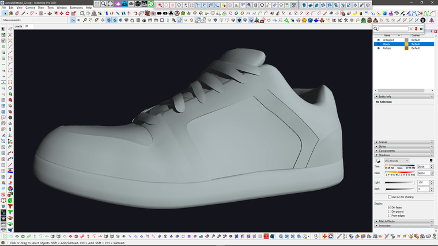Hide the Untagged tag with eye icon
438x246 pixels.
pos(378,40)
